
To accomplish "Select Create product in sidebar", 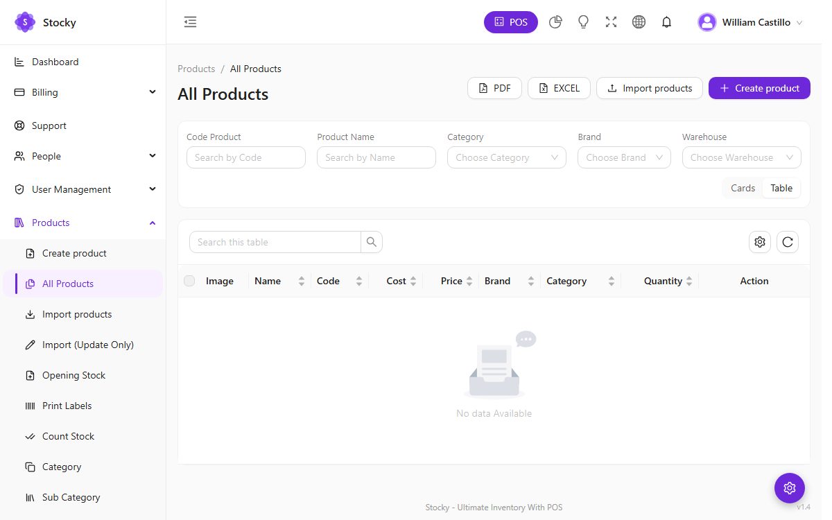I will tap(83, 253).
